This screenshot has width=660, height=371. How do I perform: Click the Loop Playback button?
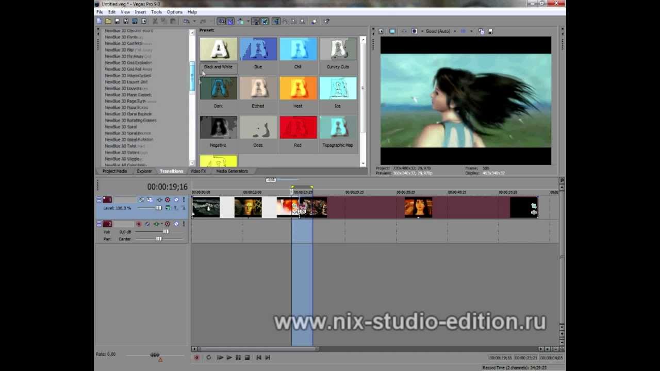(208, 357)
